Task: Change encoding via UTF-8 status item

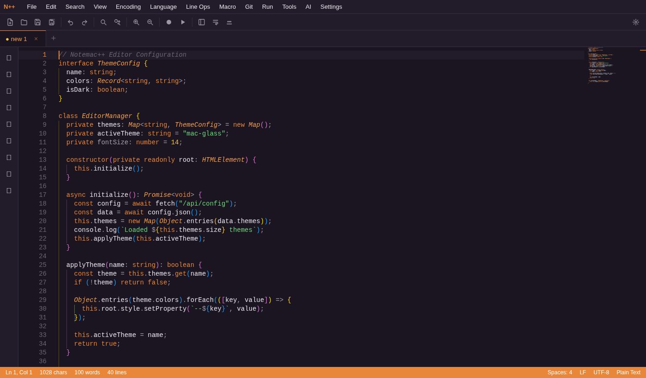Action: [x=601, y=372]
